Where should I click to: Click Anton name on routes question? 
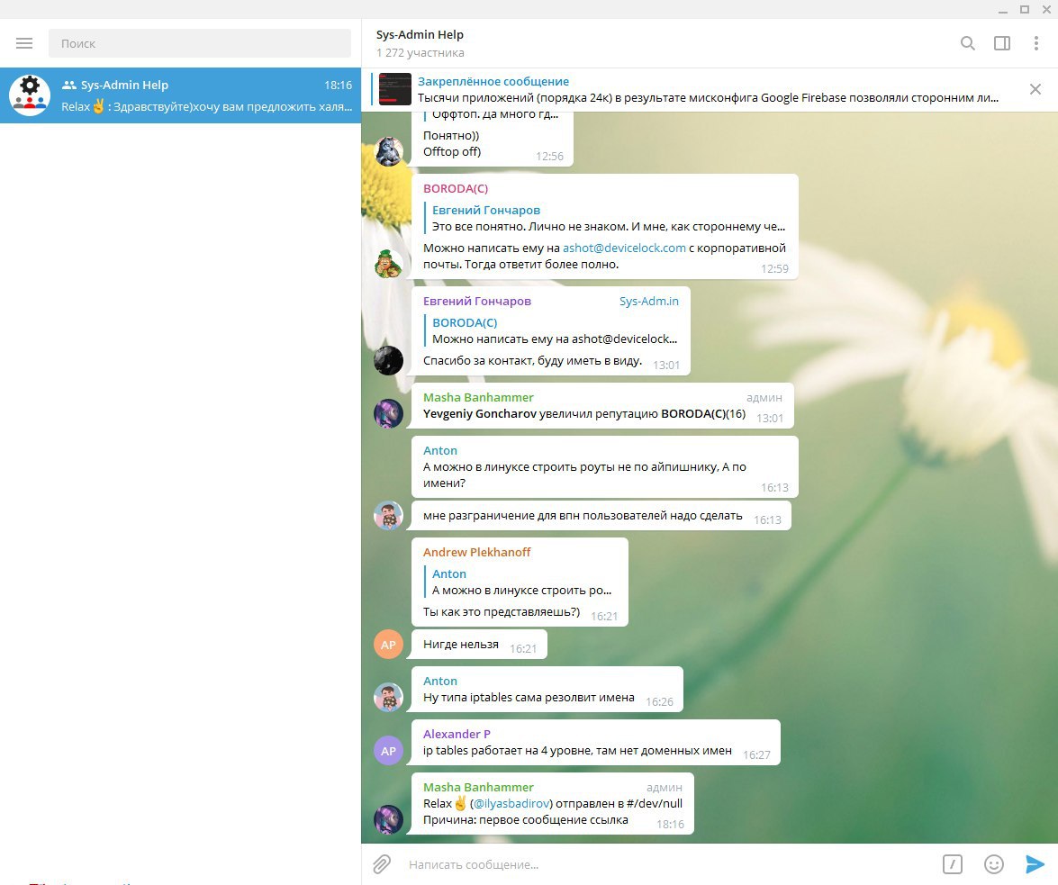[x=440, y=450]
